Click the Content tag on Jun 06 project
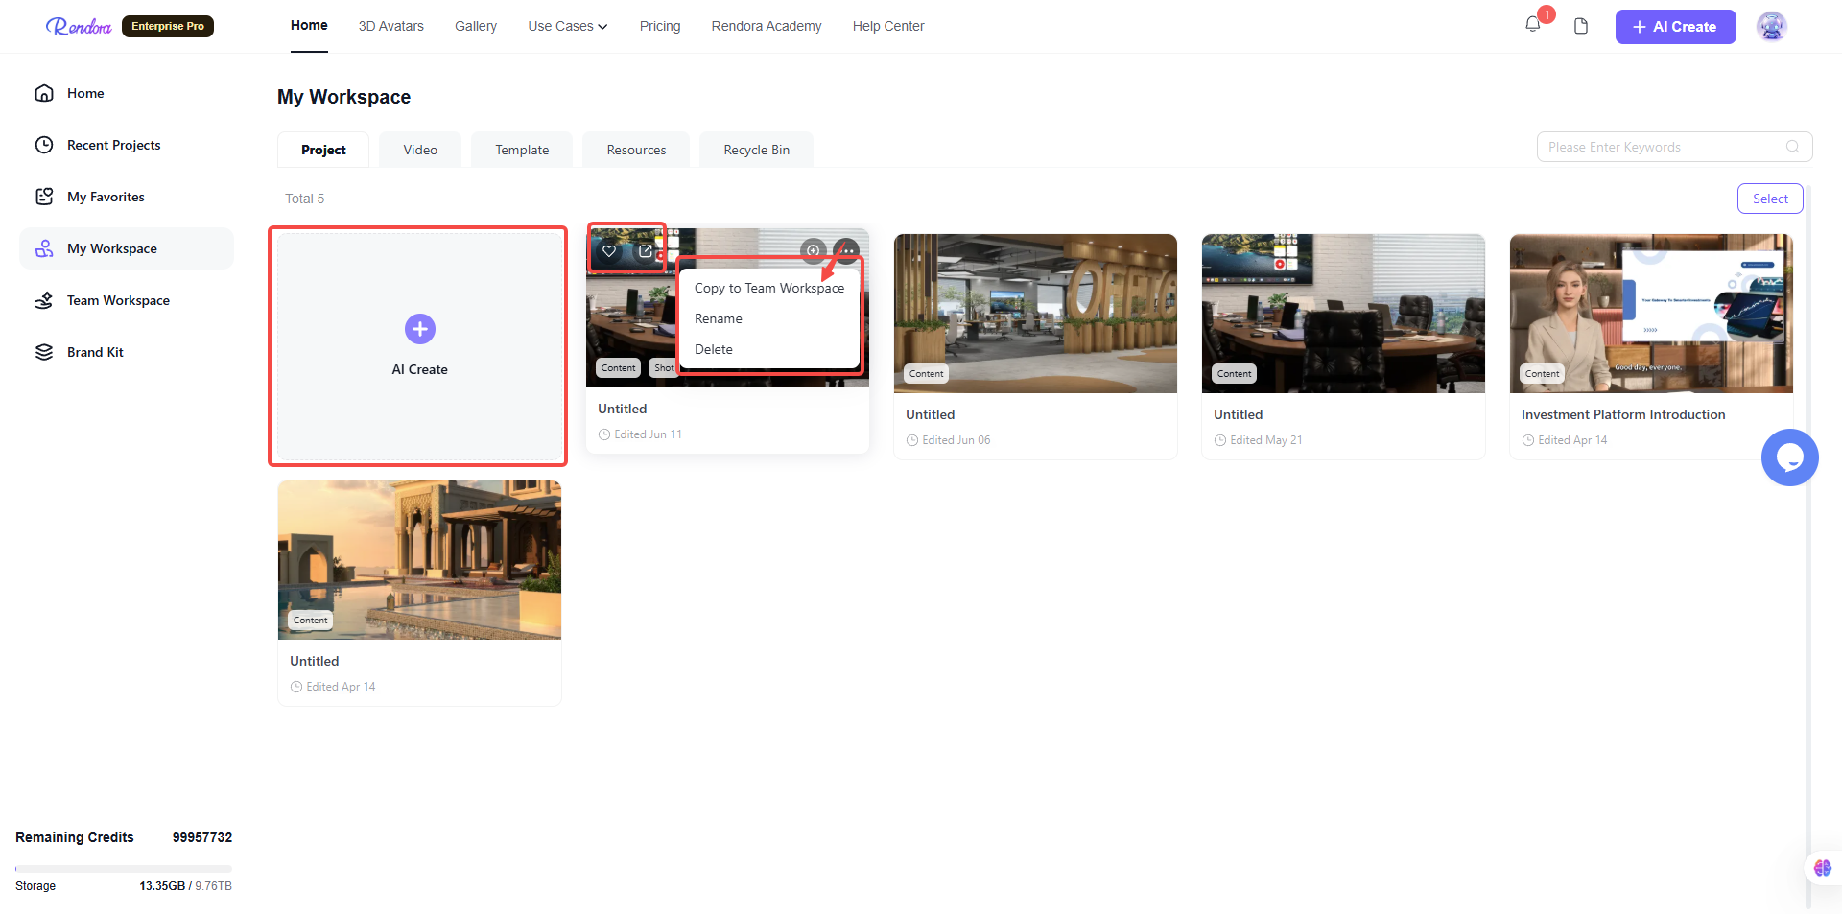The width and height of the screenshot is (1842, 914). 927,374
